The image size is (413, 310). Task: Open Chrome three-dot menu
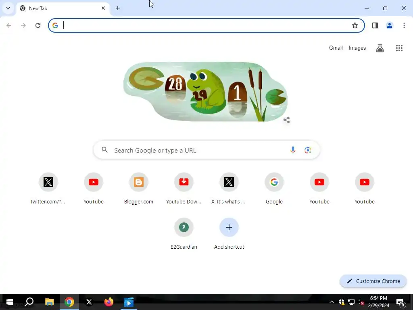pos(404,25)
